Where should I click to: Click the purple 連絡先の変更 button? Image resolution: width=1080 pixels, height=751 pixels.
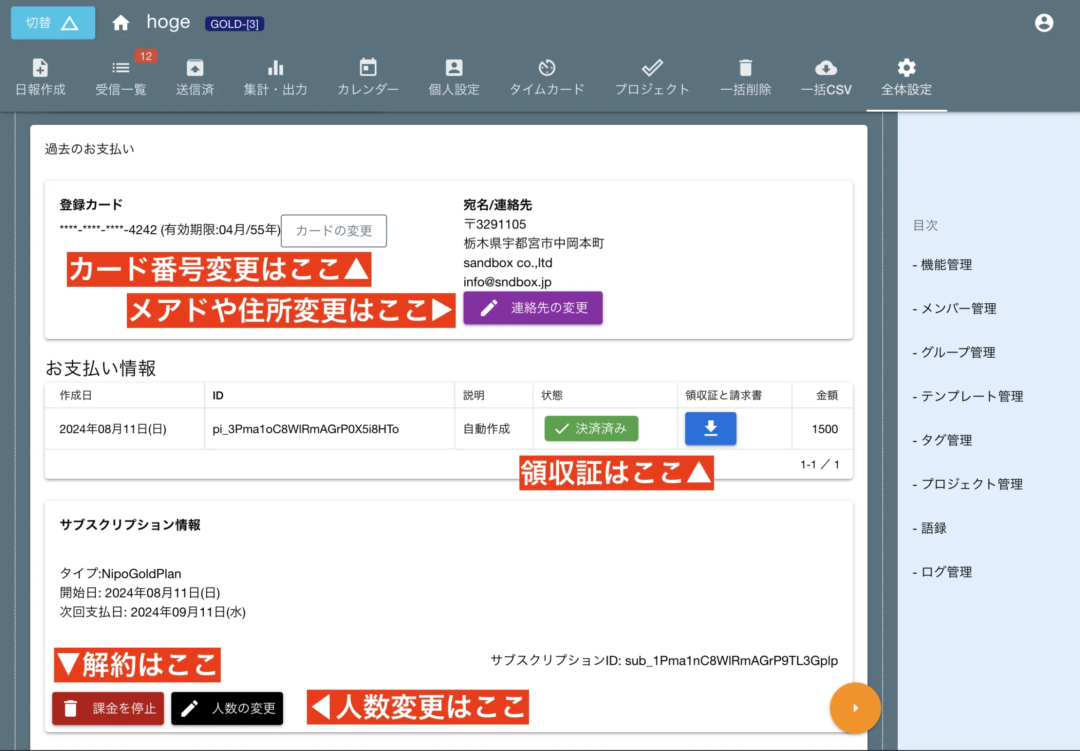click(x=533, y=308)
